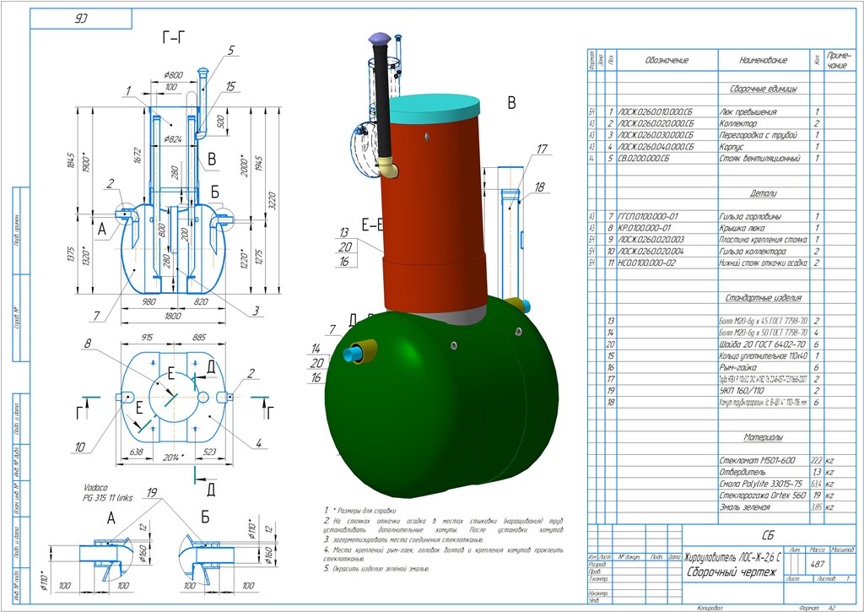Click designation 'ГГСП.0100.000-01'
This screenshot has height=612, width=864.
pyautogui.click(x=648, y=217)
